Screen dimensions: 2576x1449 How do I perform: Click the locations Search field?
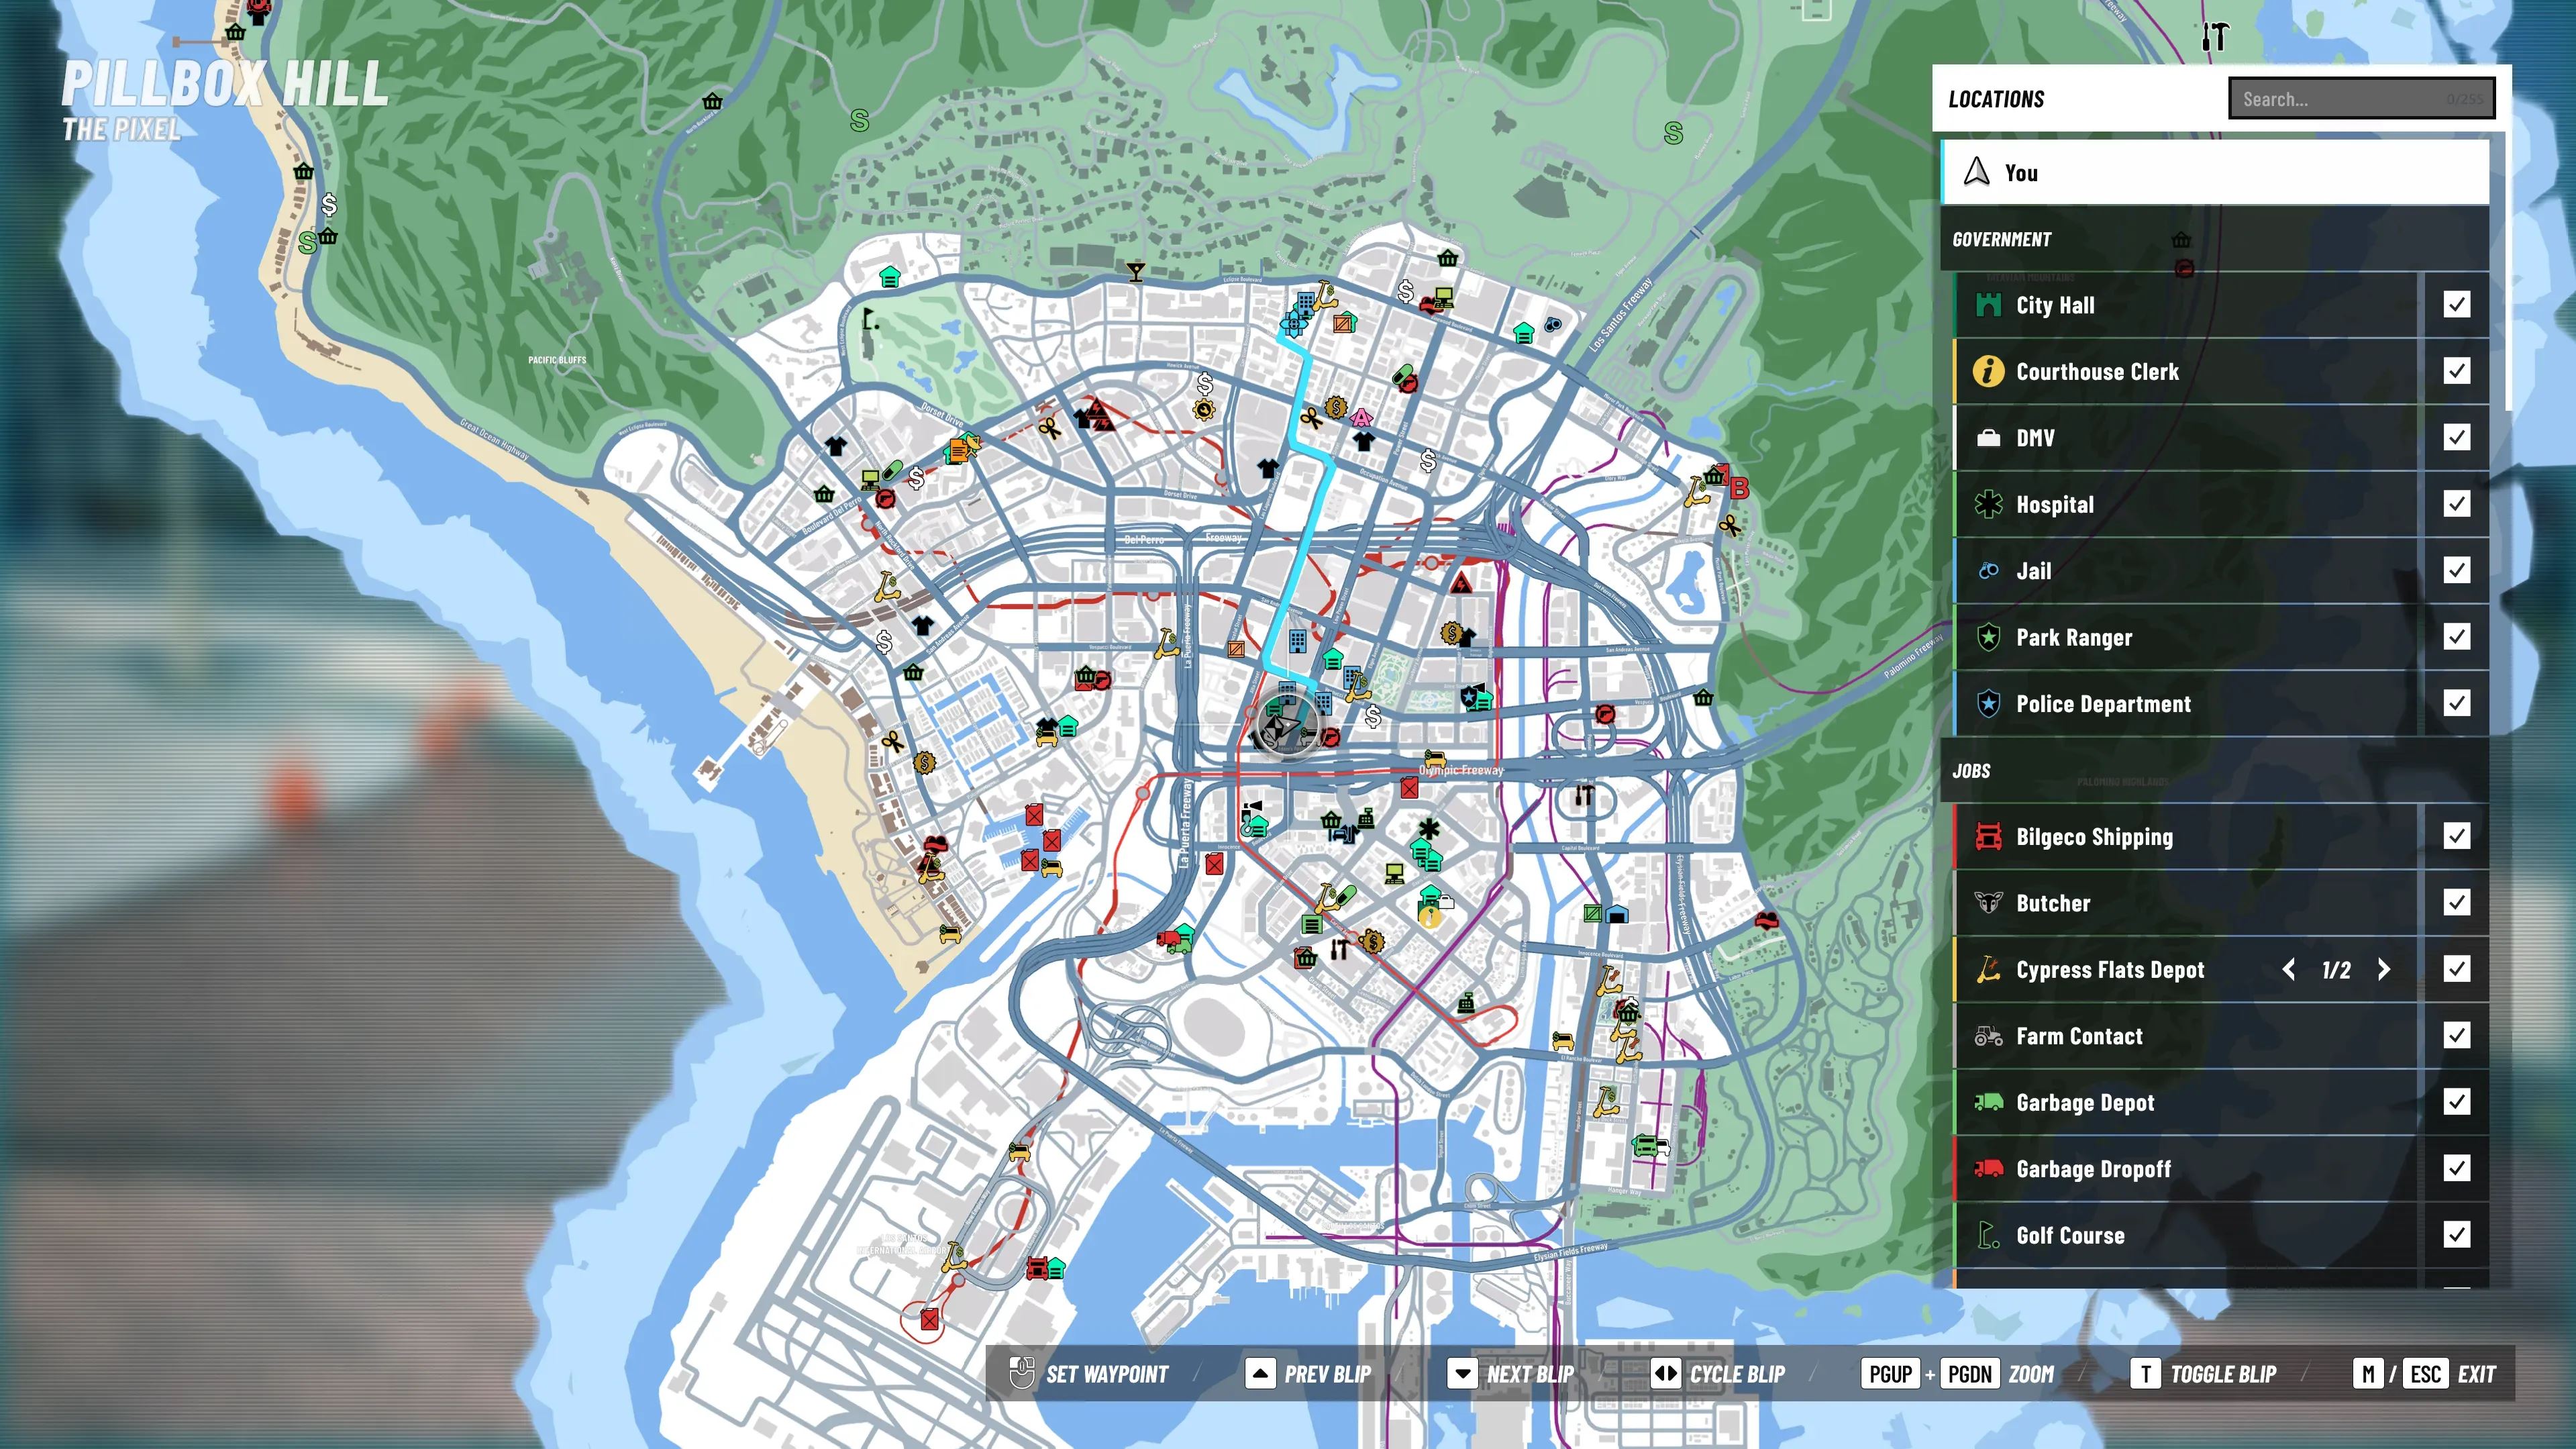(2361, 98)
